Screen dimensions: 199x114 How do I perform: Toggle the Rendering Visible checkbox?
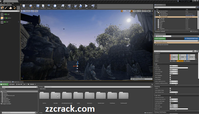pyautogui.click(x=170, y=88)
